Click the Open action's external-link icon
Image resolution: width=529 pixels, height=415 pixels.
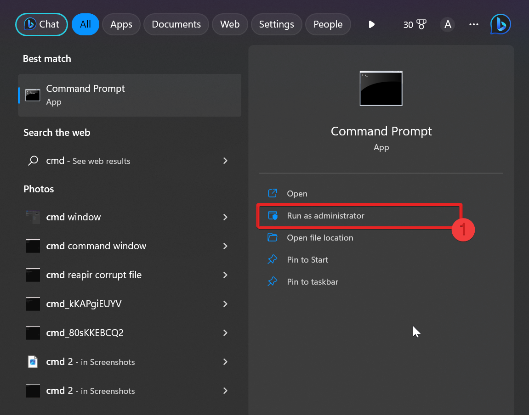tap(272, 193)
